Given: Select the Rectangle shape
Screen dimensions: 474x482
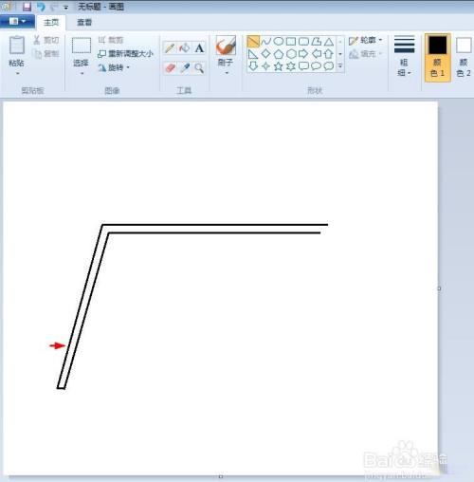Looking at the screenshot, I should (291, 42).
